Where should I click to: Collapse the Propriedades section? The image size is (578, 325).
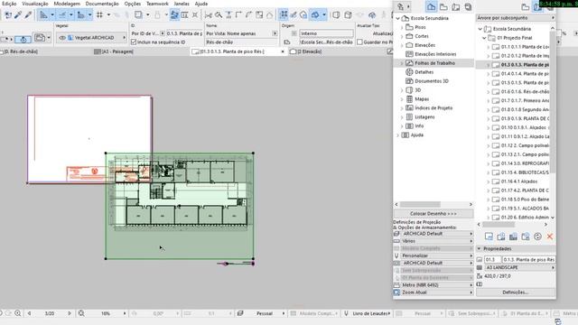(x=480, y=249)
